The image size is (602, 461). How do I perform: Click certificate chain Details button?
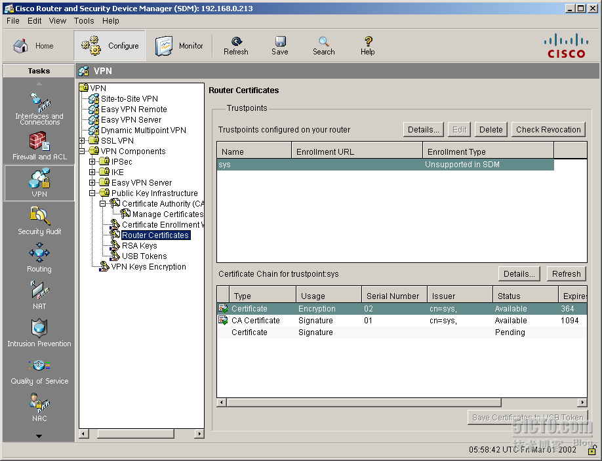(x=519, y=274)
